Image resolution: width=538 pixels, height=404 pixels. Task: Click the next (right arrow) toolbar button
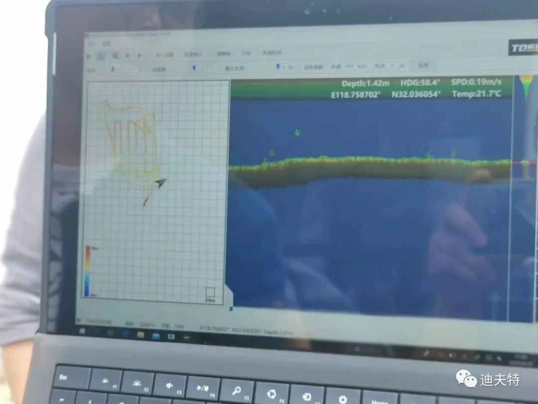140,56
